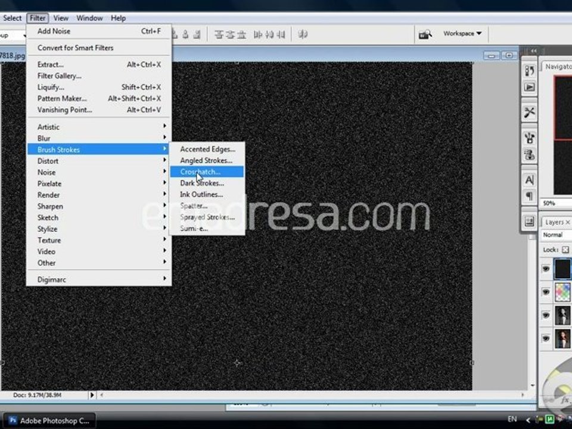Image resolution: width=572 pixels, height=429 pixels.
Task: Open Filter Gallery
Action: point(99,76)
